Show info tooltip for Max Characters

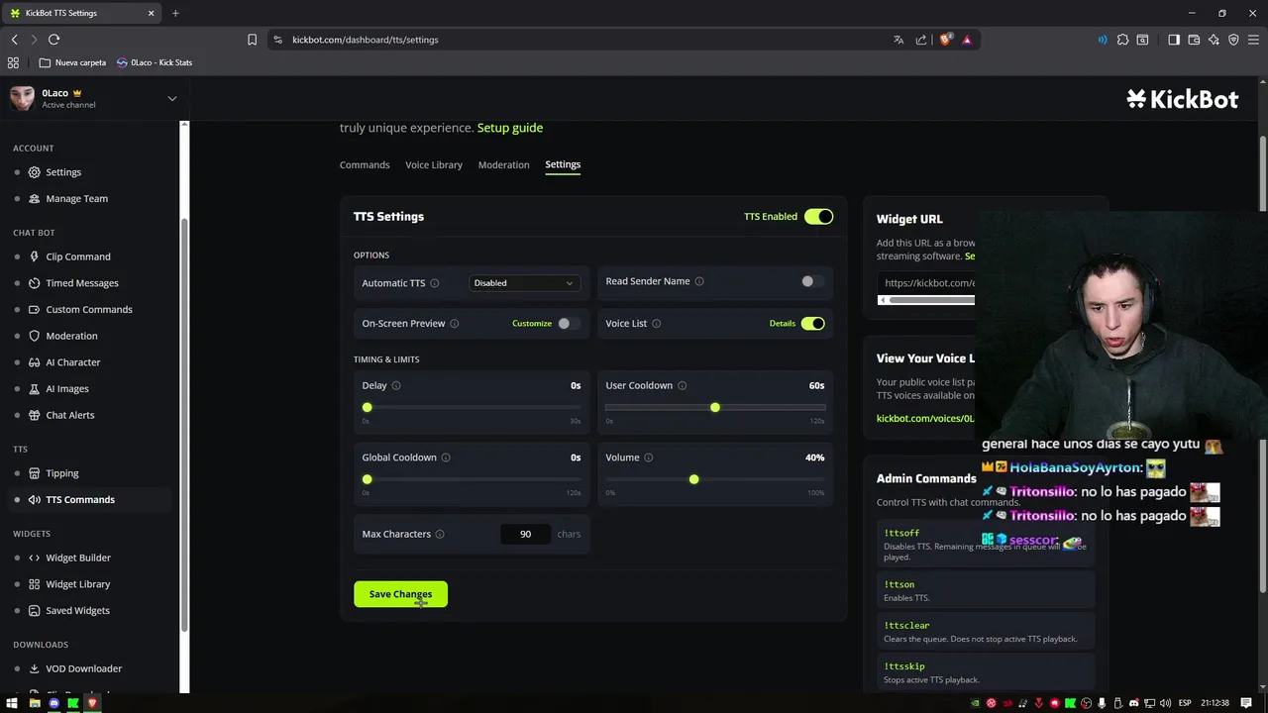pyautogui.click(x=440, y=534)
